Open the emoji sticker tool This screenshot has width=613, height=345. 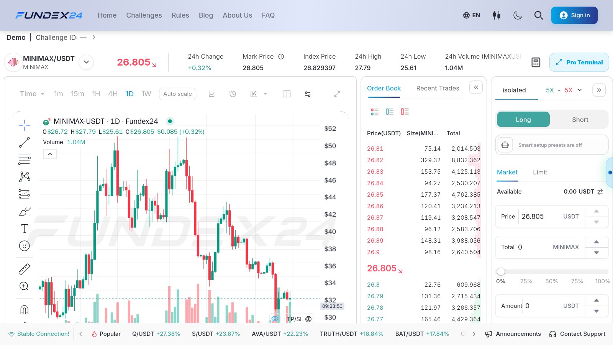coord(25,246)
